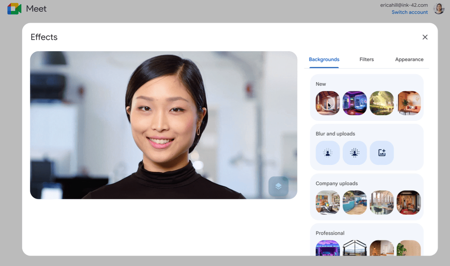Click the layers icon on video preview
The height and width of the screenshot is (266, 450).
pyautogui.click(x=278, y=186)
